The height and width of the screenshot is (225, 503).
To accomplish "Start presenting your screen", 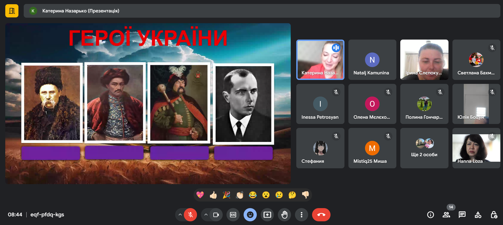I will 267,215.
